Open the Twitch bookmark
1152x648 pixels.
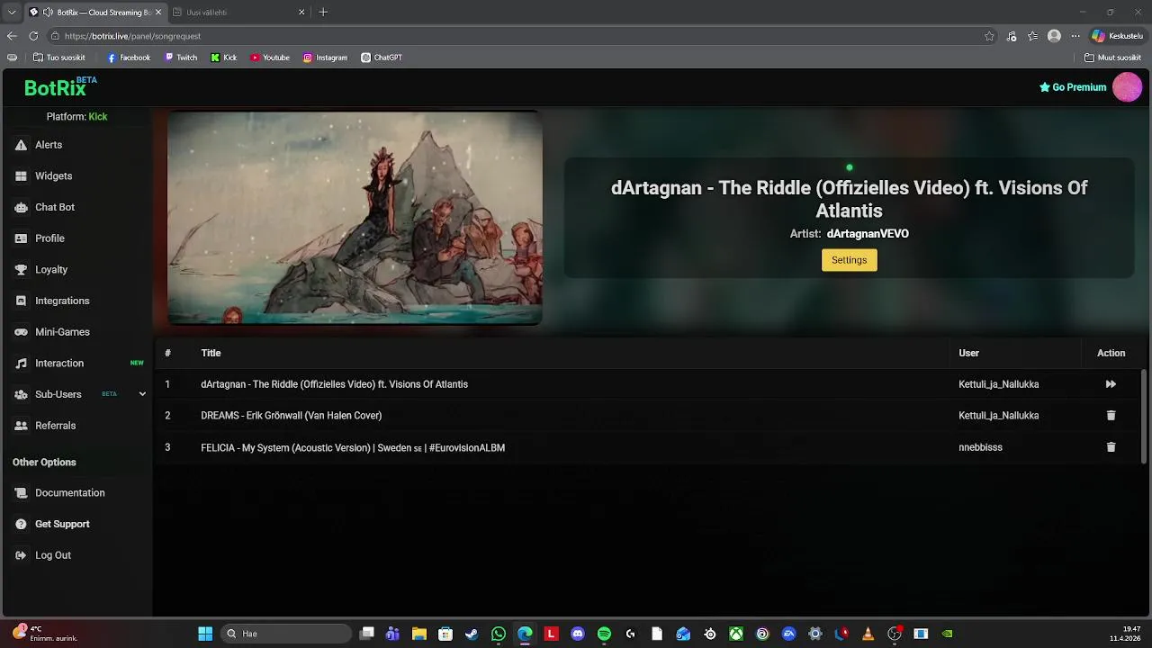181,58
